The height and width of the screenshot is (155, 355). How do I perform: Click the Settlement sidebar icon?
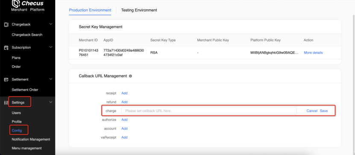[6, 80]
